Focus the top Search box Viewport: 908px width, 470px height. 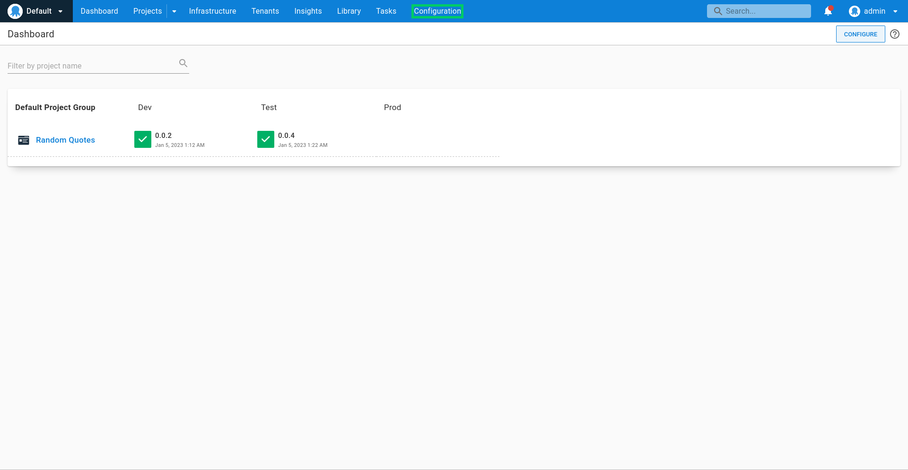click(x=759, y=11)
